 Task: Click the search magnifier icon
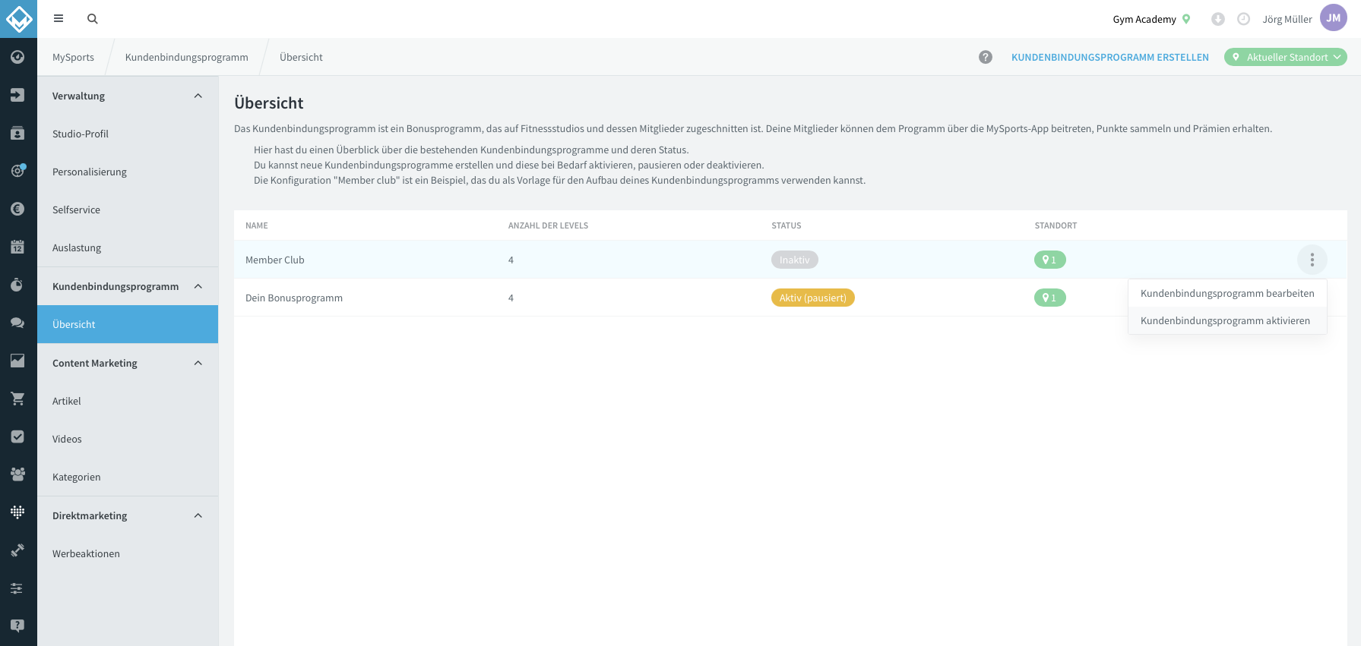coord(93,19)
